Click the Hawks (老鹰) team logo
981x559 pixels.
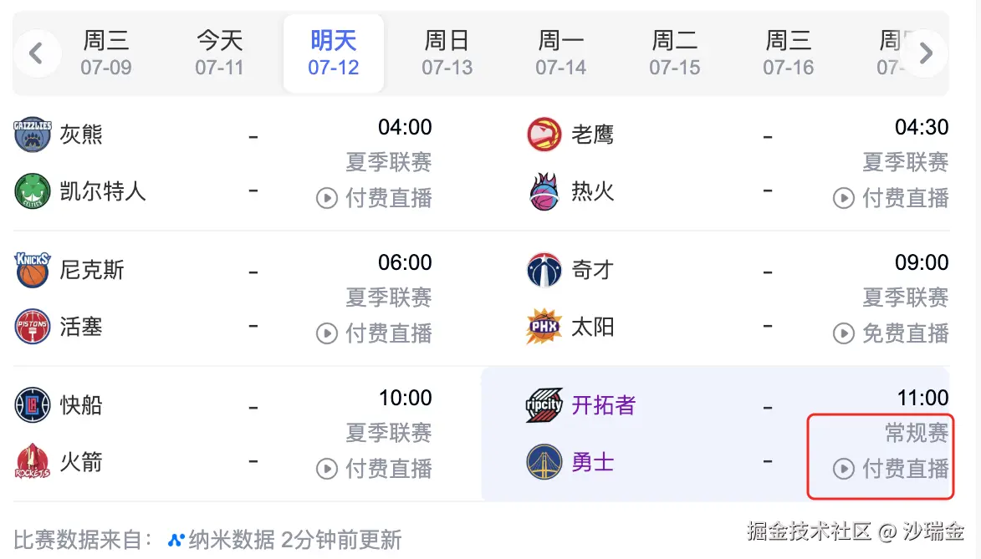pos(544,135)
